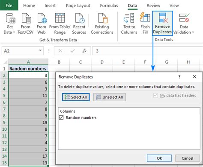Open Existing Connections

[x=102, y=24]
